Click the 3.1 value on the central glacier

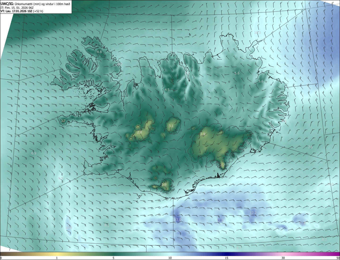(171, 126)
